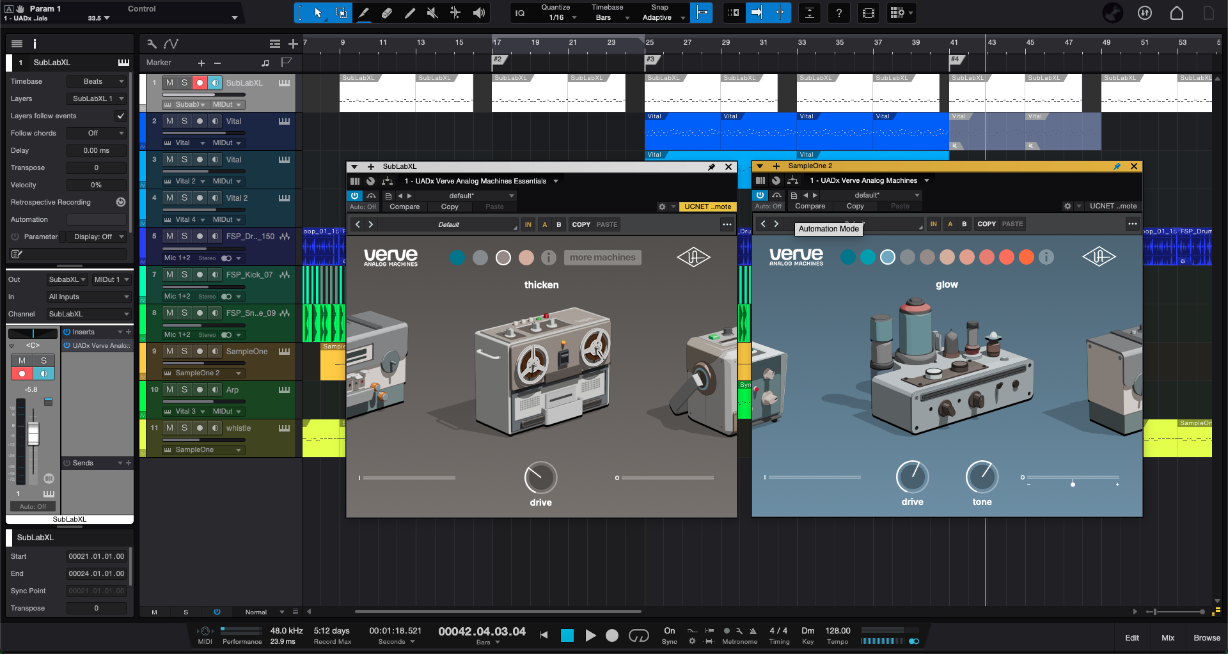Open preset default dropdown in SubLabXL plugin window
The width and height of the screenshot is (1228, 654).
466,196
